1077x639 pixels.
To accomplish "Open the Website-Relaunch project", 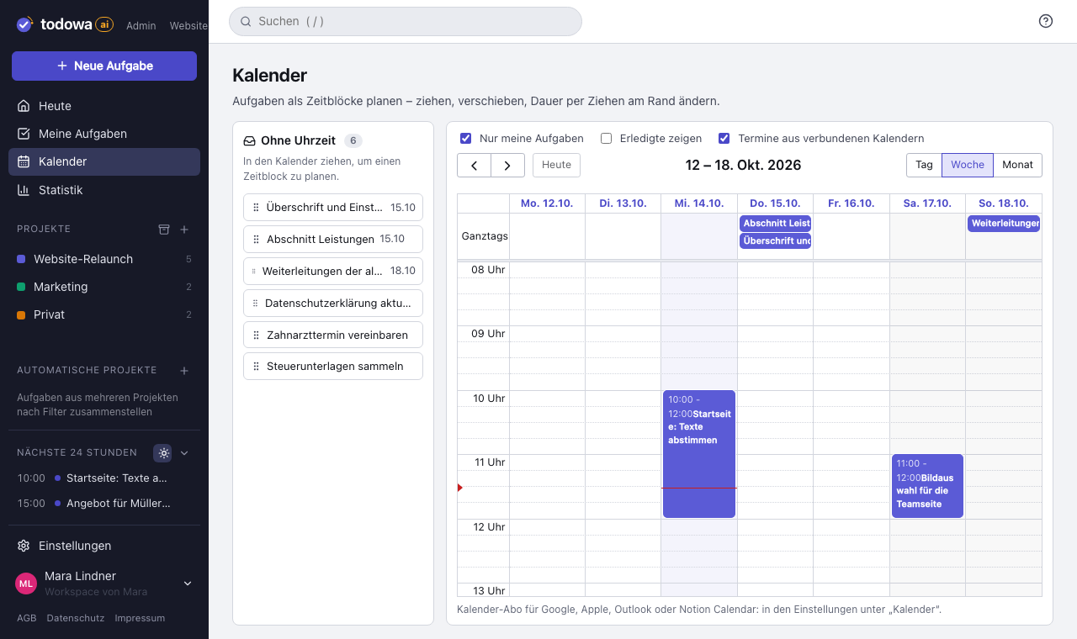I will (104, 259).
